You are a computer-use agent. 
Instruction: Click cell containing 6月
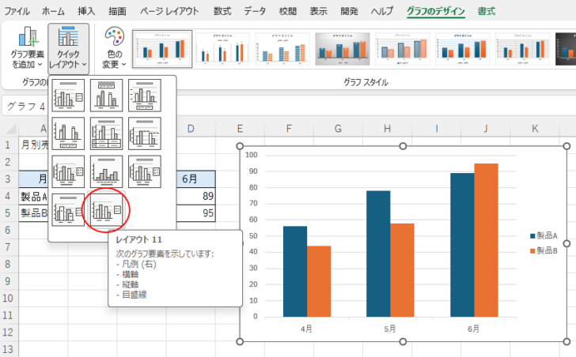coord(195,178)
